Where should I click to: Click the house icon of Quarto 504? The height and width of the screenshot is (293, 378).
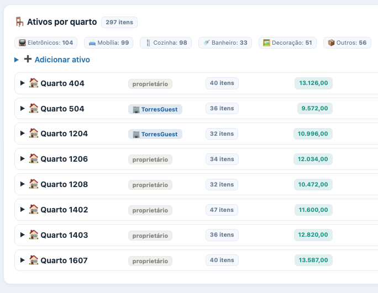tap(34, 108)
